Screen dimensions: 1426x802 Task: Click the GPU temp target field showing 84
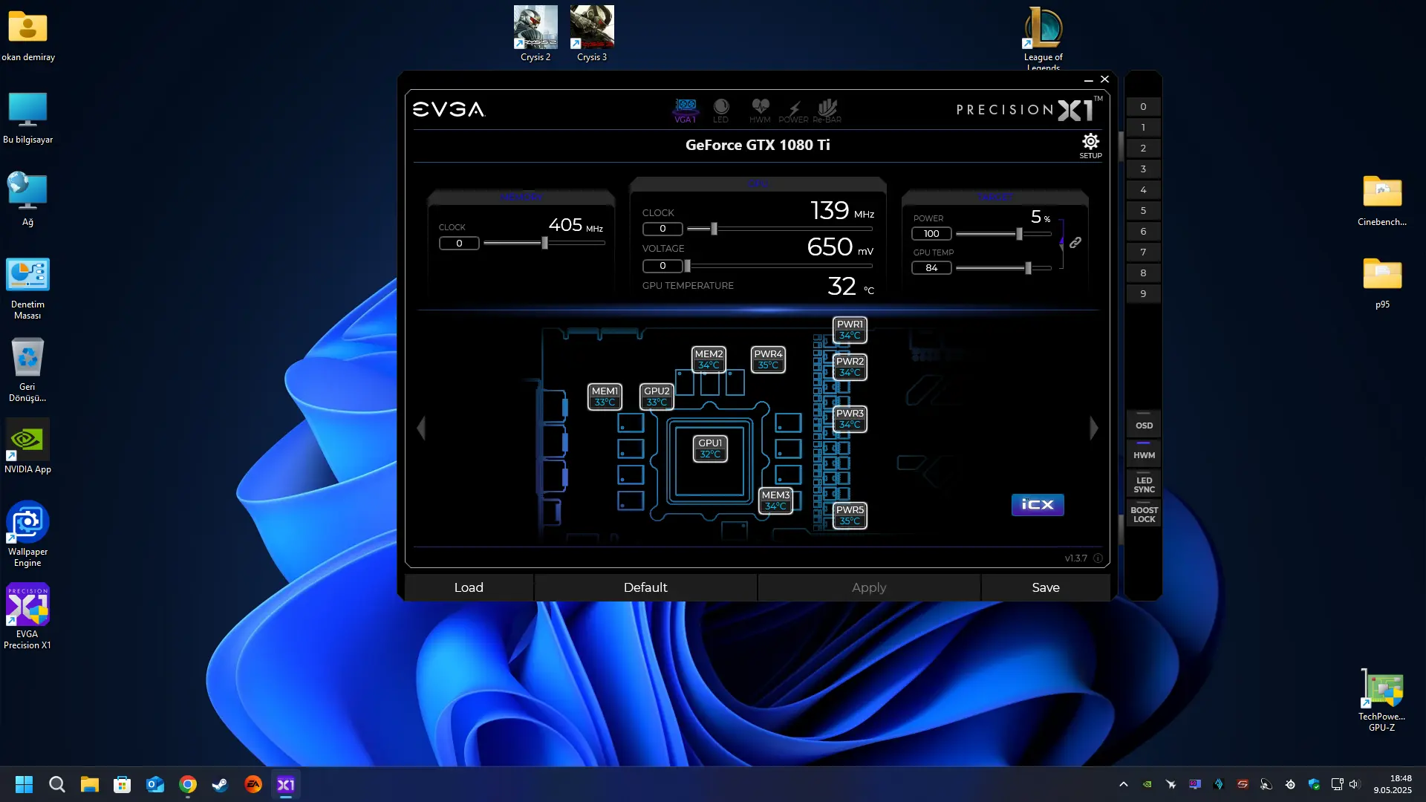tap(931, 268)
